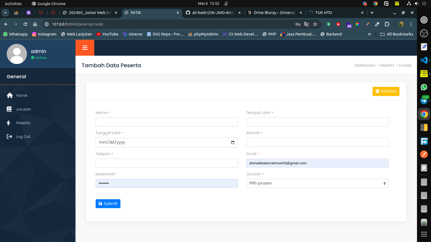Image resolution: width=431 pixels, height=242 pixels.
Task: Focus the Telepon input field
Action: tap(167, 163)
